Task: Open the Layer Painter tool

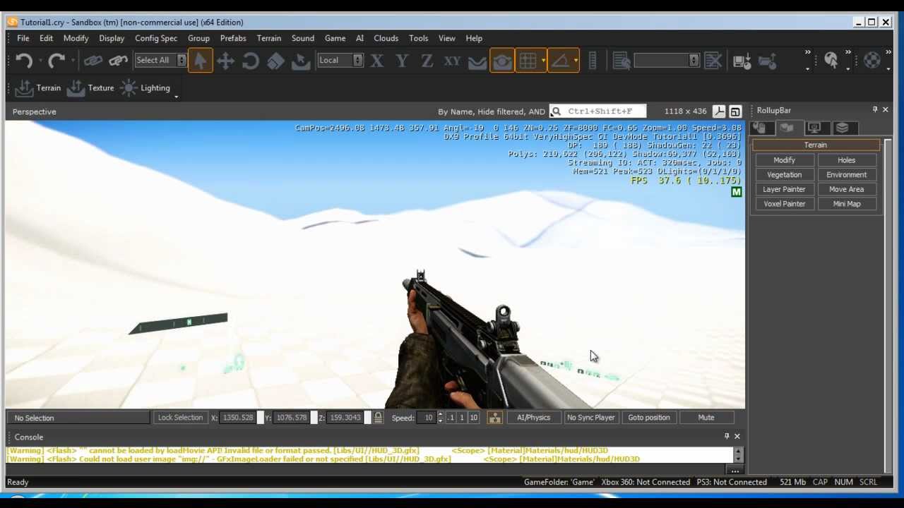Action: tap(784, 189)
